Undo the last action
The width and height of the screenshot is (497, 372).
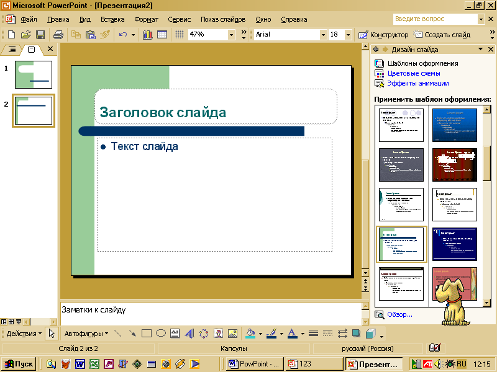[x=123, y=35]
